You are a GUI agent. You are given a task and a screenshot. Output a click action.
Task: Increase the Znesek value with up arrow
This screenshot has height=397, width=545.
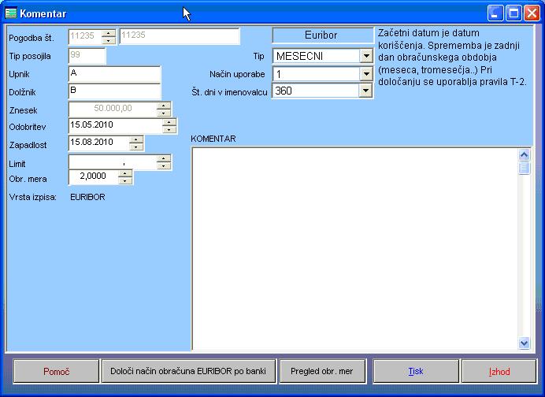(x=164, y=106)
